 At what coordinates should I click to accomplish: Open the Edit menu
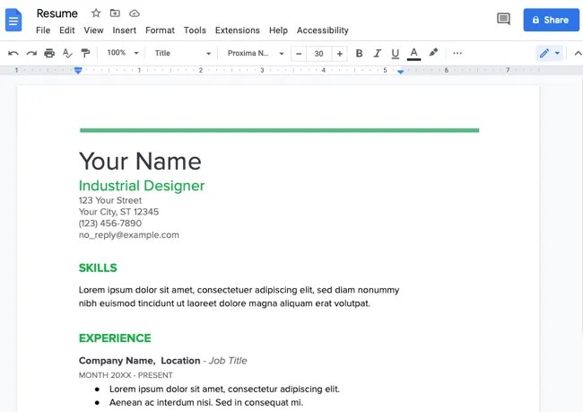pyautogui.click(x=67, y=31)
